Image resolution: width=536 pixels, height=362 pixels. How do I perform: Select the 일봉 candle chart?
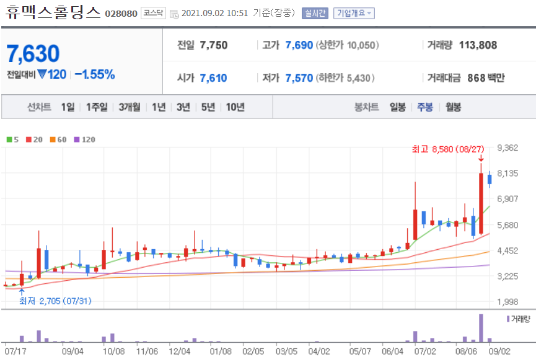[x=398, y=107]
